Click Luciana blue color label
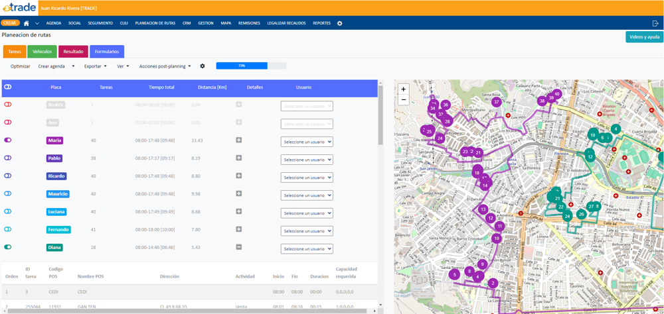664x314 pixels. [56, 212]
